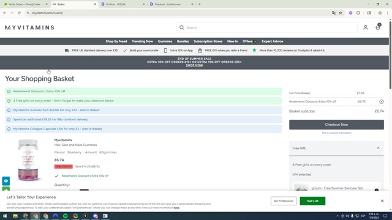Click Checkout Now button
Image resolution: width=392 pixels, height=220 pixels.
[336, 125]
